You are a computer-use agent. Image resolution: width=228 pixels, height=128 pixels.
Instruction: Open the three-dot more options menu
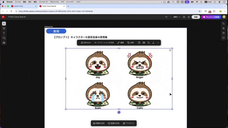(158, 43)
